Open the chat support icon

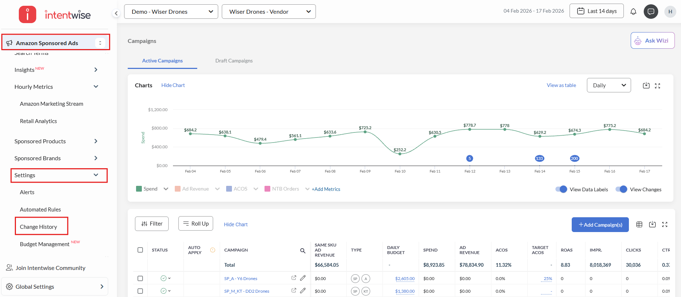point(651,12)
